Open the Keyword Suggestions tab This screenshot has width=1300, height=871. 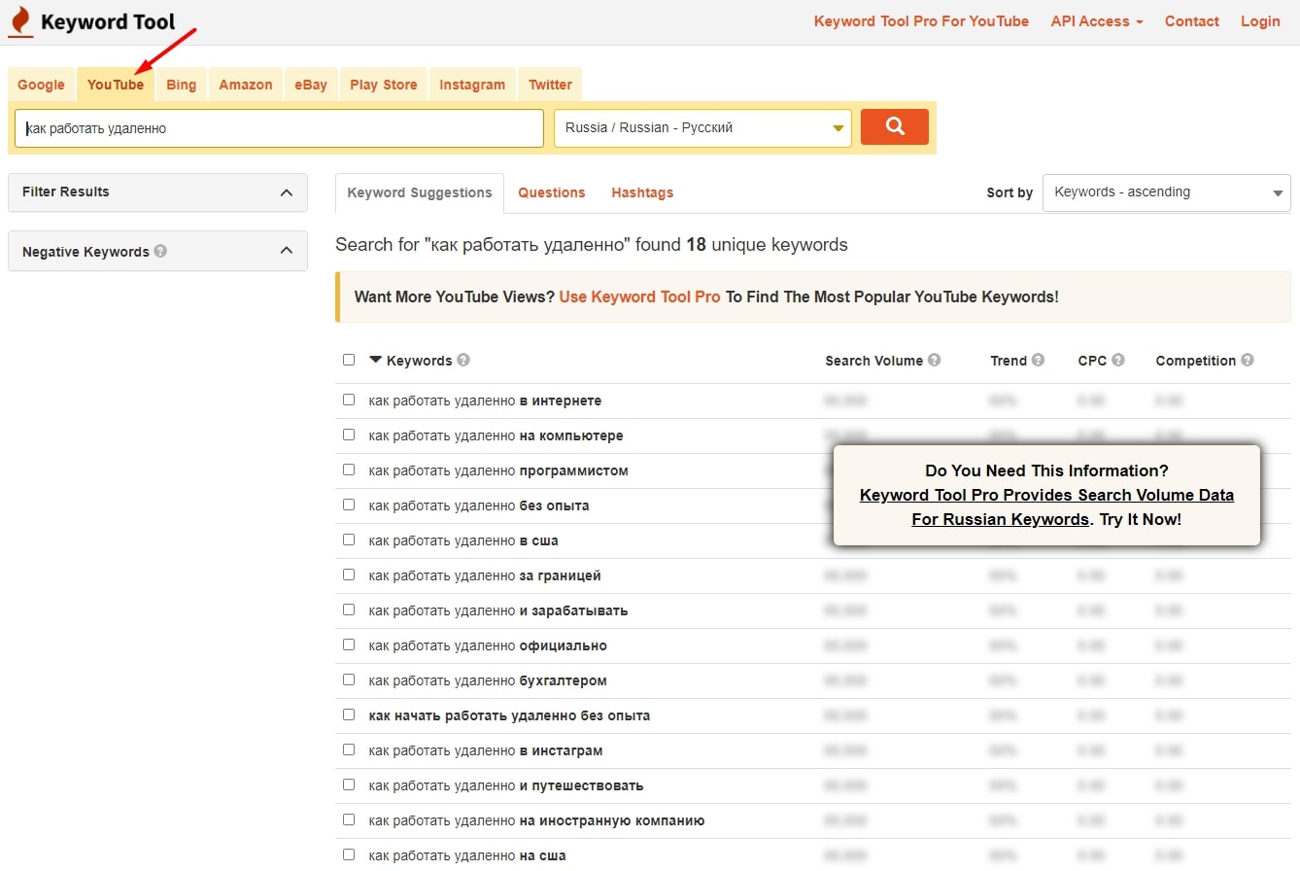pos(420,192)
